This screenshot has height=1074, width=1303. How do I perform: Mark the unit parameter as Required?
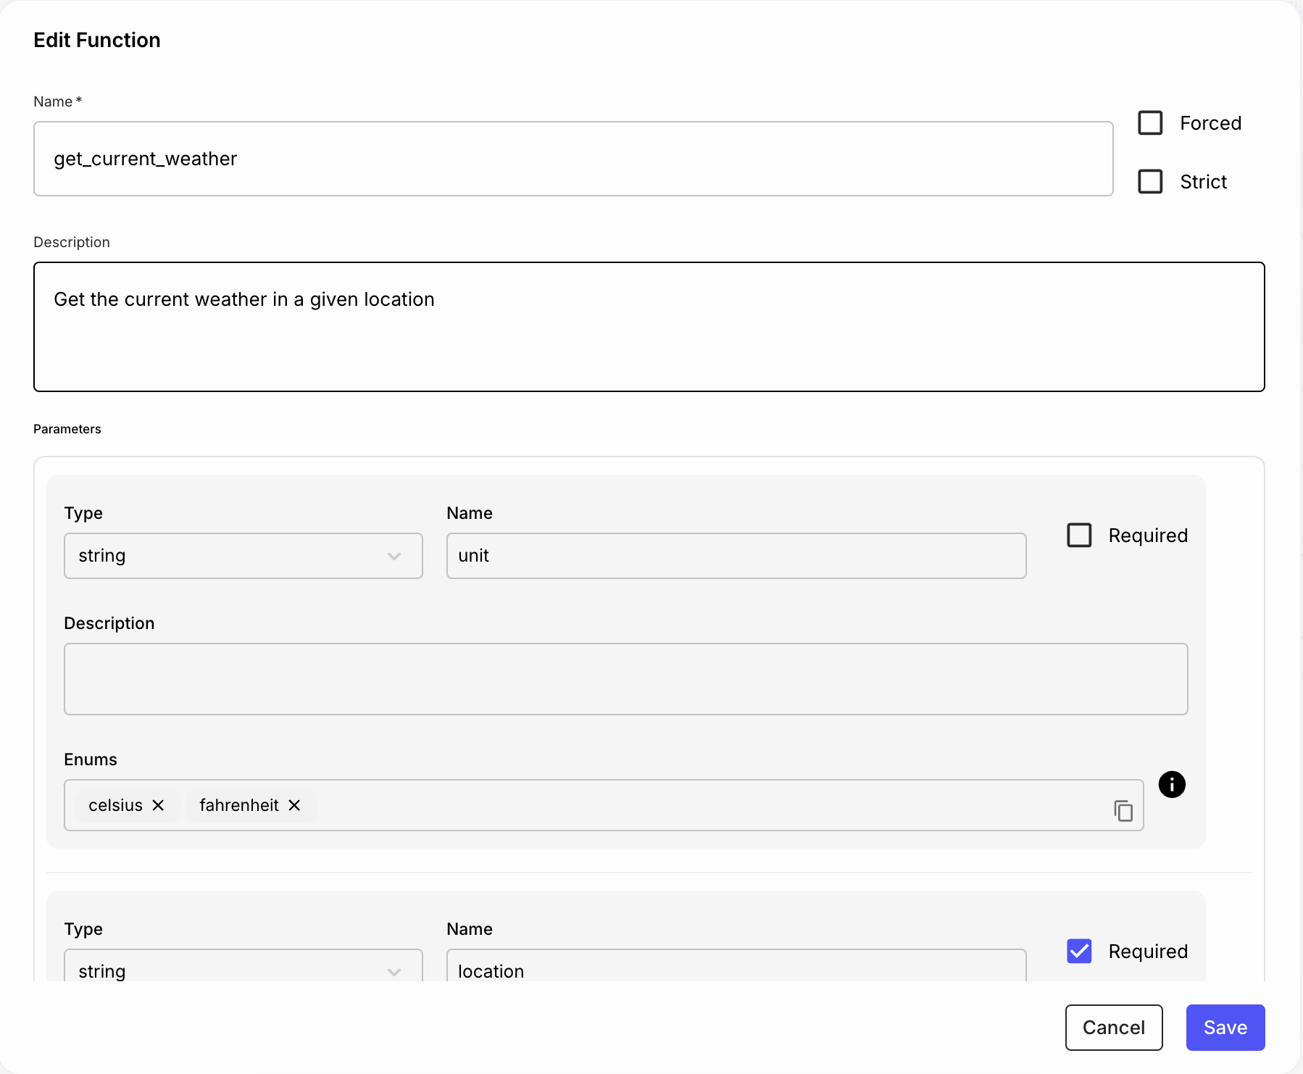click(1079, 536)
